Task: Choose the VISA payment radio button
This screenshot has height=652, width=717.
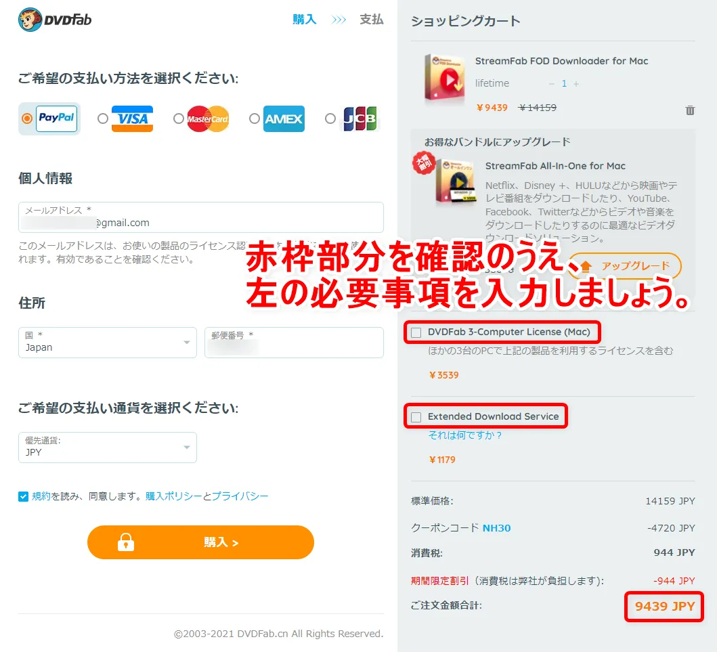Action: [x=103, y=119]
